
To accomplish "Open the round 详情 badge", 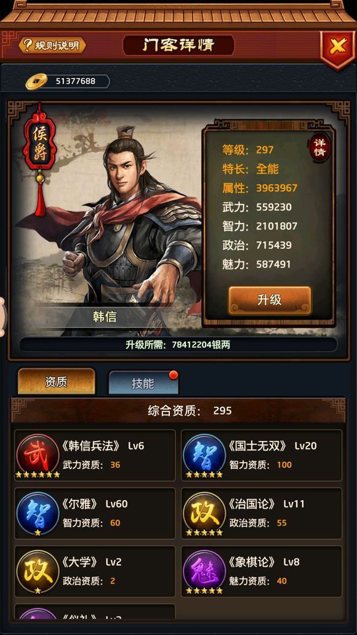I will click(x=319, y=148).
